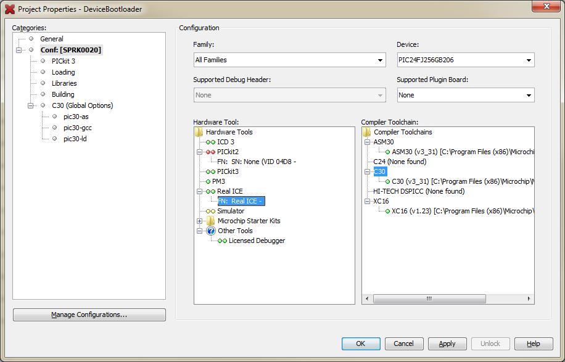
Task: Click the Apply button
Action: (447, 343)
